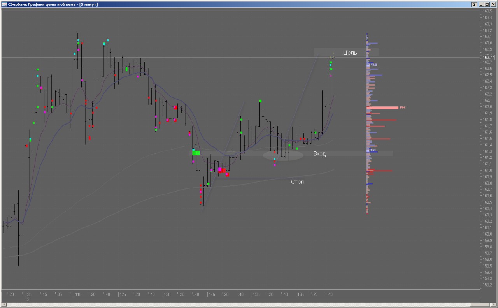Click the large green volume marker near Вход level
The height and width of the screenshot is (308, 498).
click(196, 153)
